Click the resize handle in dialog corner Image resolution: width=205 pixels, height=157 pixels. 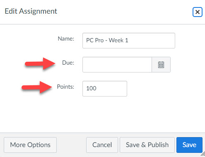(203, 154)
